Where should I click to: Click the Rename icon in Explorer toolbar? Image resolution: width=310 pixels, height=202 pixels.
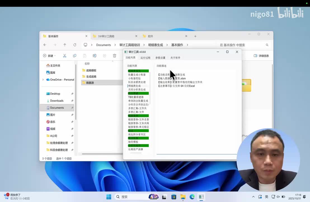pos(95,56)
